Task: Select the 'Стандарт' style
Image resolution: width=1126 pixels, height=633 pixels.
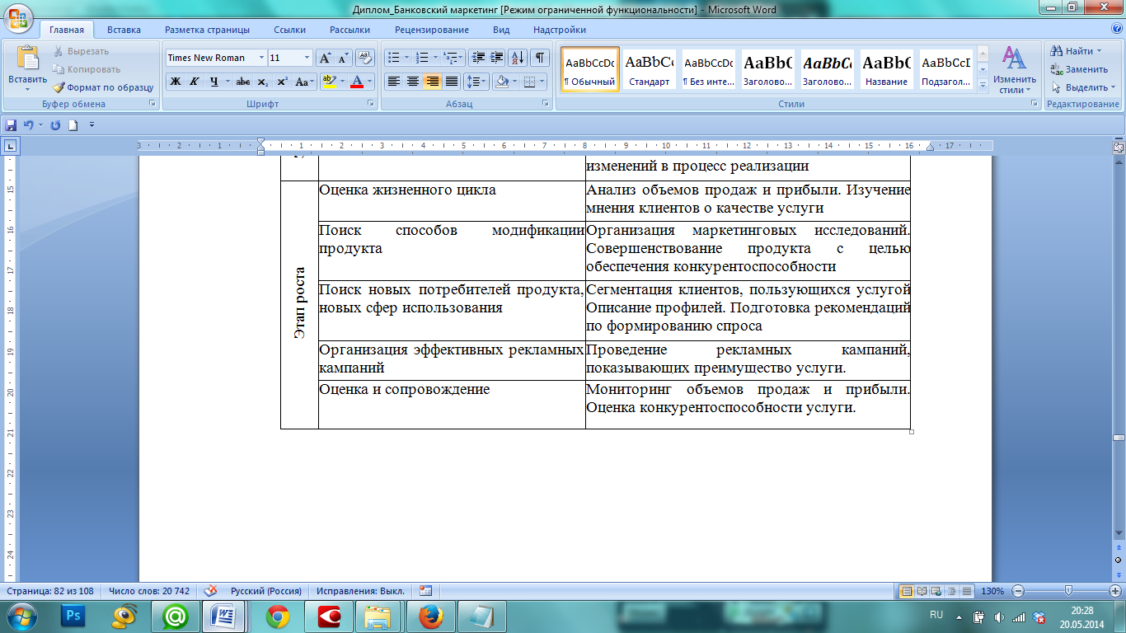Action: point(650,69)
